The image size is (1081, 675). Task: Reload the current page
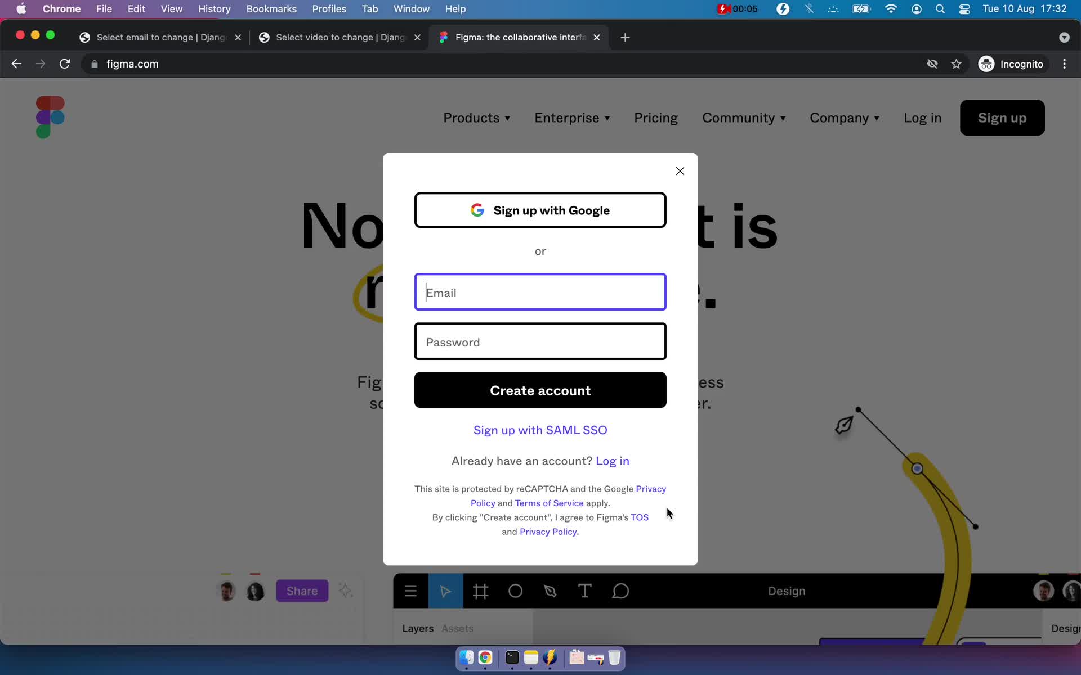[65, 64]
